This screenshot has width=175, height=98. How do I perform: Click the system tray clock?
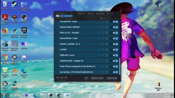167,96
